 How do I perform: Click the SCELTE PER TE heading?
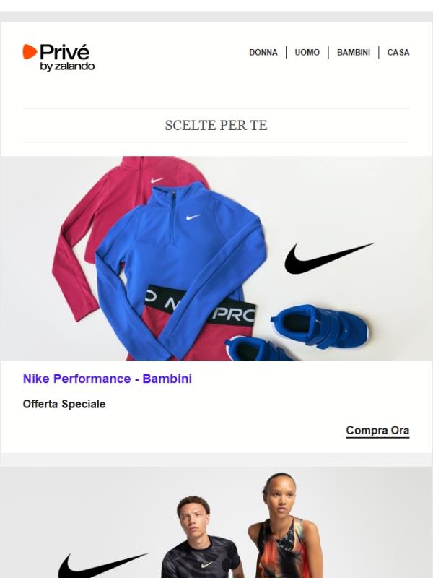coord(216,125)
